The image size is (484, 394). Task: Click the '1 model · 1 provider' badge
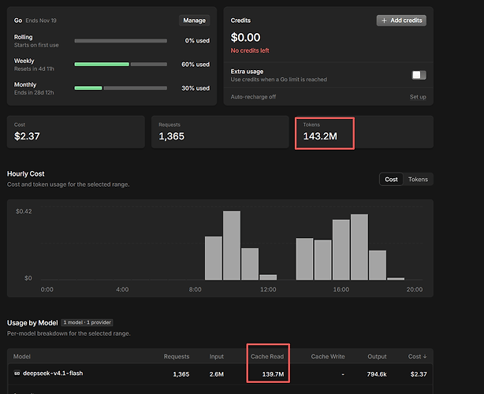87,322
